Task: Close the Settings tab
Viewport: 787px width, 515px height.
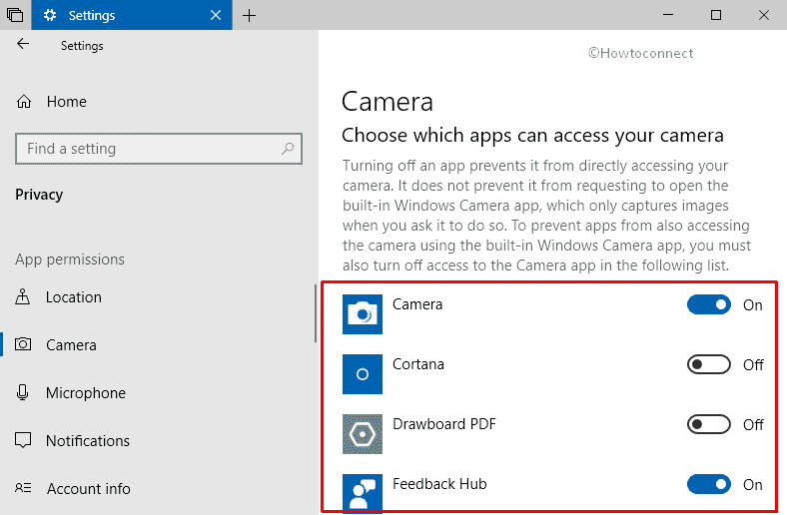Action: pos(216,15)
